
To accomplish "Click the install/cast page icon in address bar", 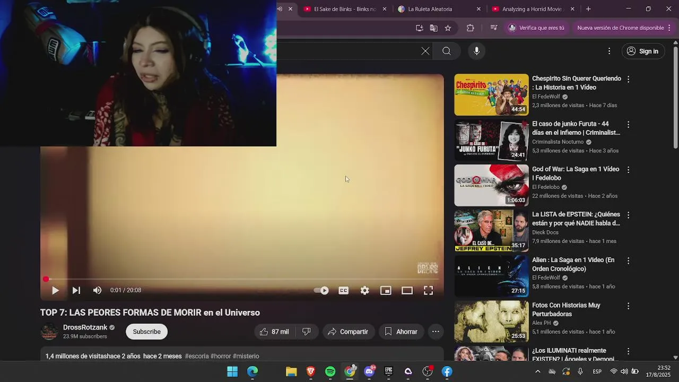I will [420, 28].
